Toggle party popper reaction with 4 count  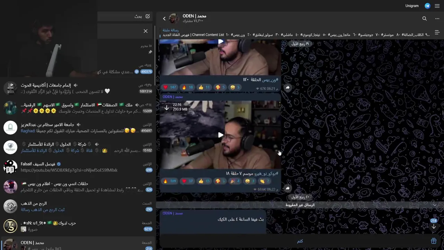(235, 181)
